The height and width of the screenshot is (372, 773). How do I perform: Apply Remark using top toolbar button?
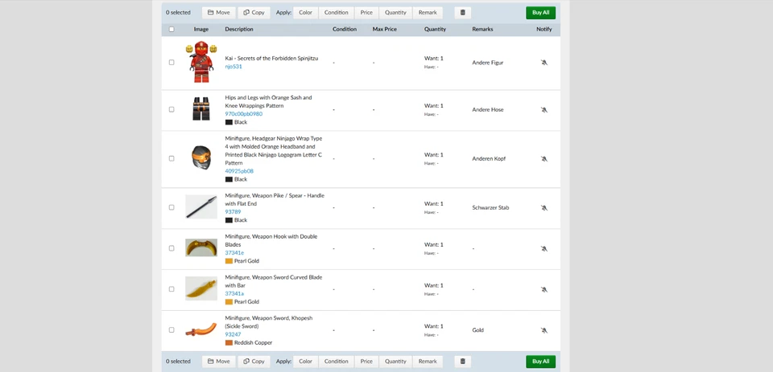pos(428,12)
